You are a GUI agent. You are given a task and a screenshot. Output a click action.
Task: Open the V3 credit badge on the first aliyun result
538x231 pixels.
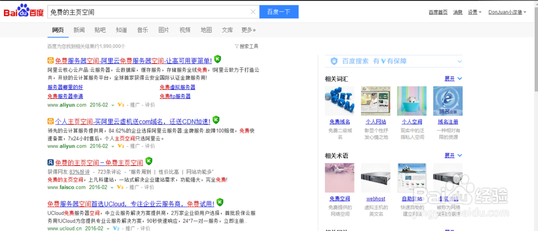coord(121,105)
